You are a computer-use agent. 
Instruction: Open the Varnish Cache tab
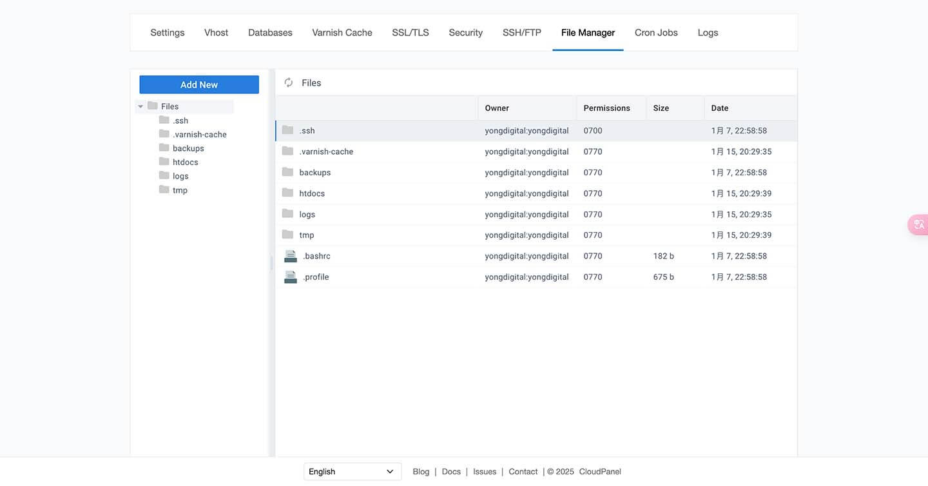point(342,32)
